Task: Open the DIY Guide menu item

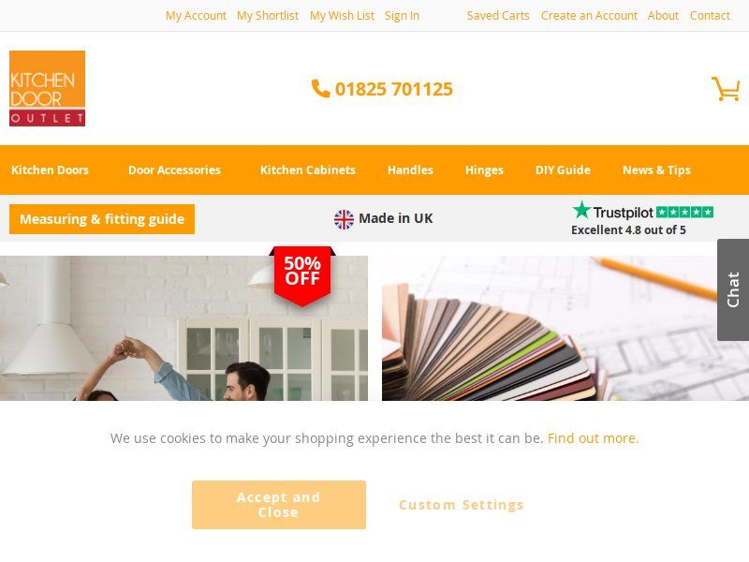Action: [x=563, y=170]
